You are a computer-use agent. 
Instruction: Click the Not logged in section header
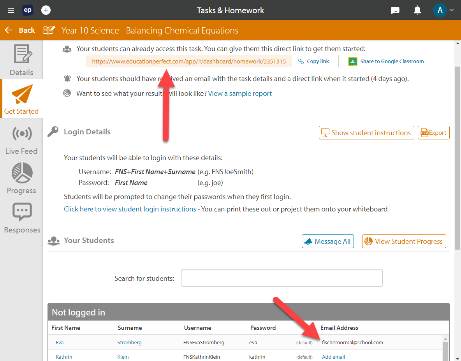[x=248, y=312]
